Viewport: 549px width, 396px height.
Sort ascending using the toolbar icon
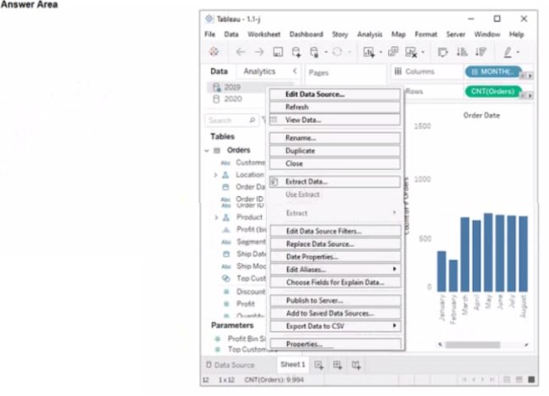(x=462, y=52)
